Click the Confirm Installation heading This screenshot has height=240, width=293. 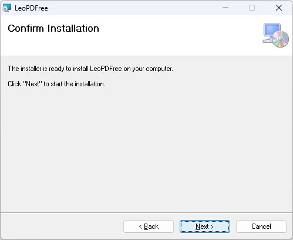[53, 28]
